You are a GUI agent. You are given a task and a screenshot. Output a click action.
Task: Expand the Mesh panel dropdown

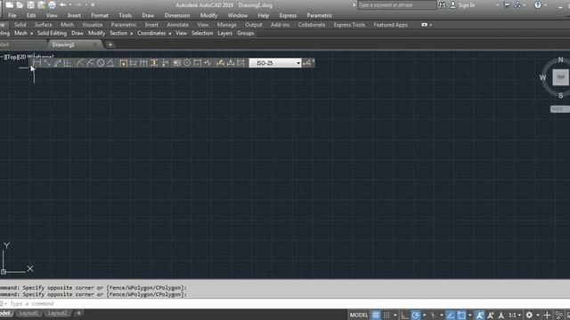32,34
